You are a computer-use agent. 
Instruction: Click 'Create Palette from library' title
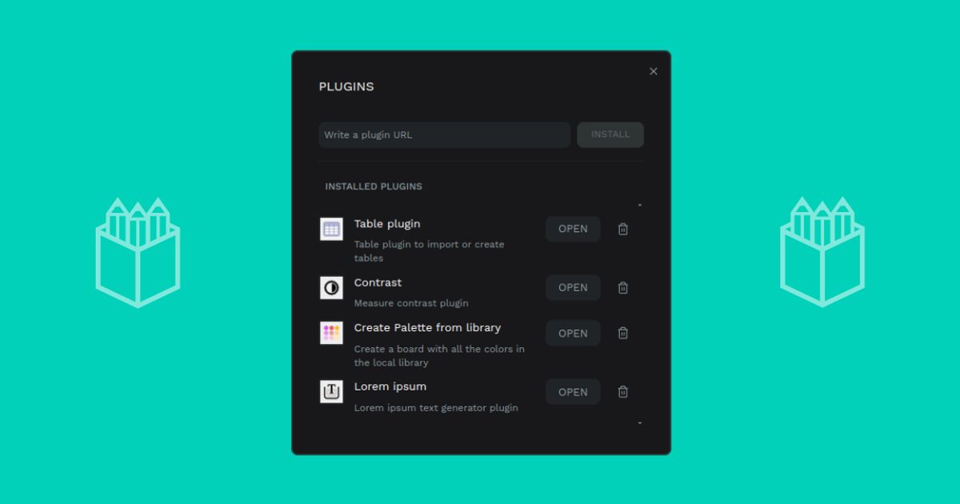428,327
